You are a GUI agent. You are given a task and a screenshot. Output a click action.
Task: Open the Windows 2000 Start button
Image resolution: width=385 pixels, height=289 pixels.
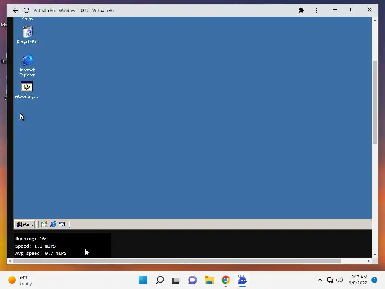coord(24,224)
